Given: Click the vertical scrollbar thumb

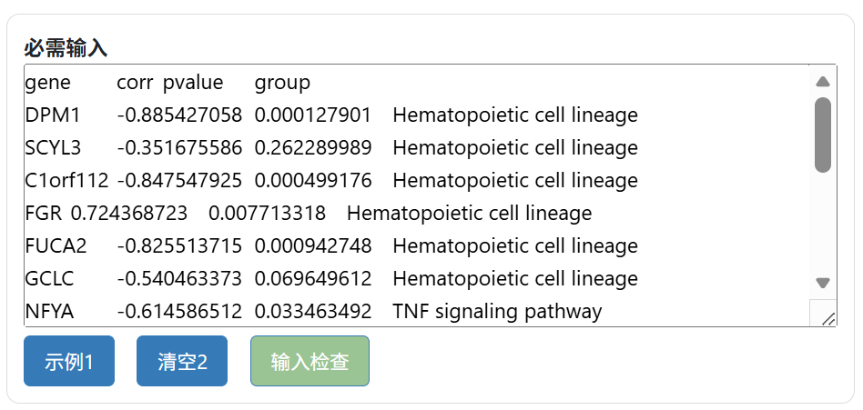Looking at the screenshot, I should pyautogui.click(x=823, y=135).
